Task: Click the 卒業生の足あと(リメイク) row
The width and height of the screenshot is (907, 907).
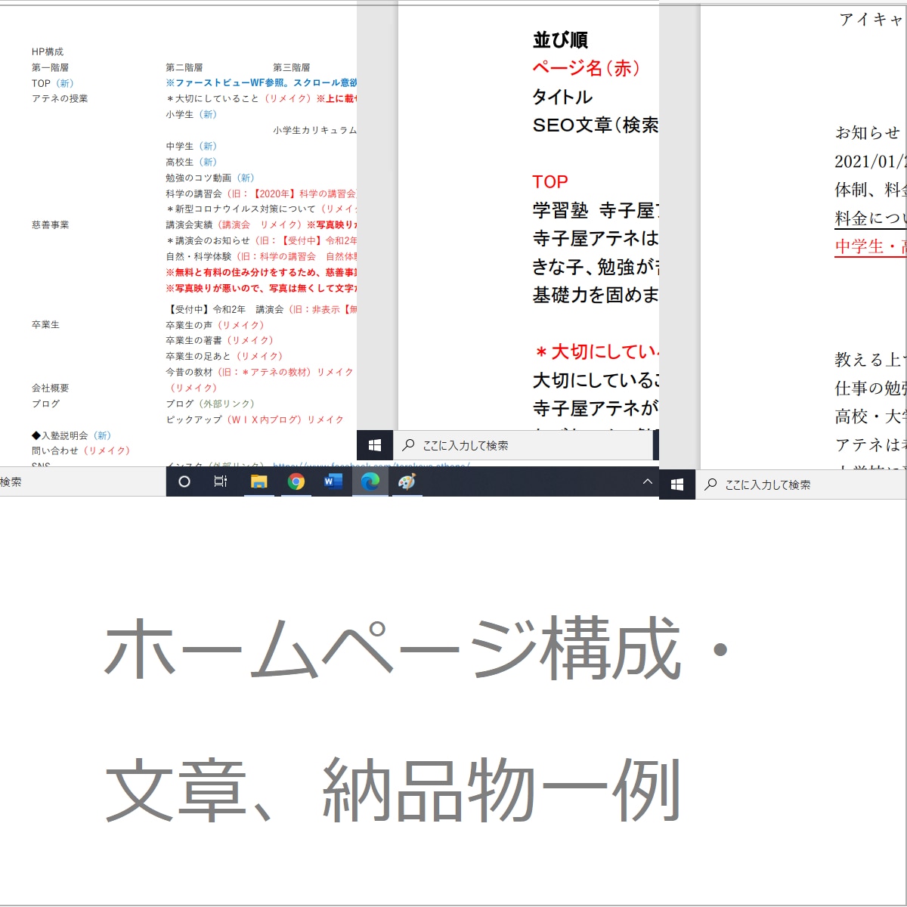Action: tap(224, 356)
